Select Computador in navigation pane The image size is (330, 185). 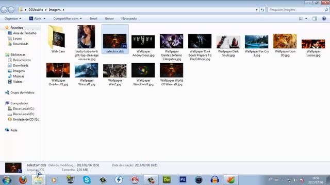tap(19, 103)
